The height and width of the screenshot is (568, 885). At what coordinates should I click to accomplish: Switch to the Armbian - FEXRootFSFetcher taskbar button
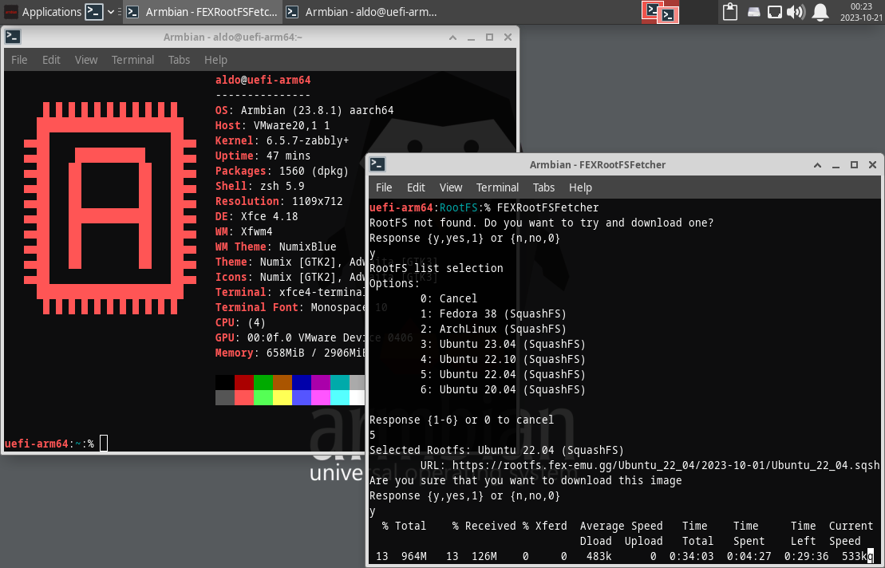(x=203, y=12)
